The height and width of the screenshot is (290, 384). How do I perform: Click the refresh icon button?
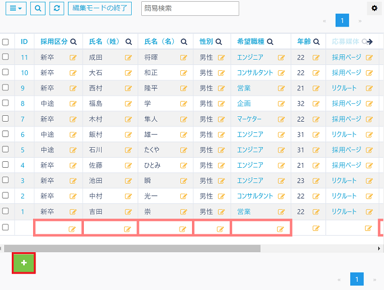coord(57,8)
